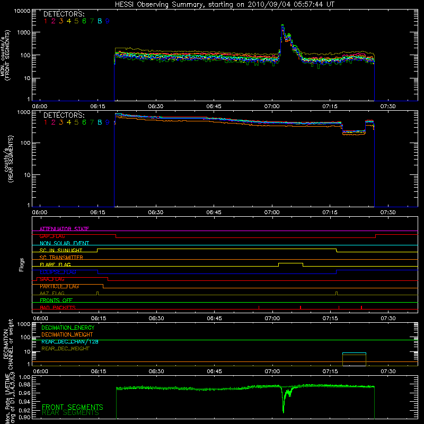
Task: Click the 10000 tick label on top plot
Action: [x=22, y=11]
